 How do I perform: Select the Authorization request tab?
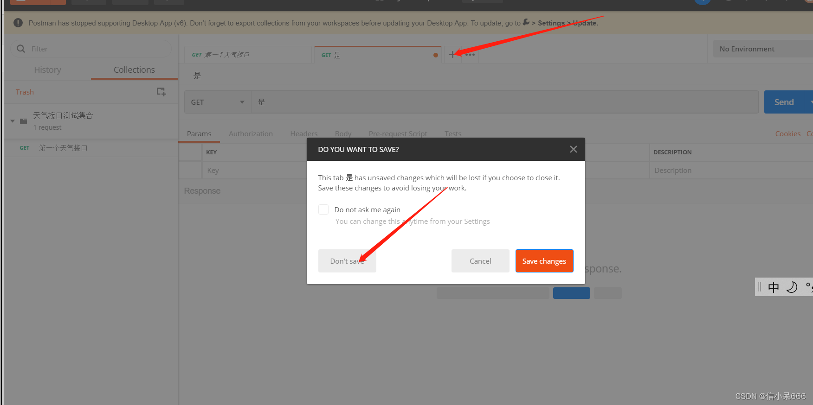tap(251, 133)
